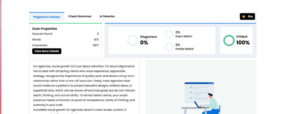Click the diamond icon on Pro button
The image size is (284, 114).
pos(244,17)
